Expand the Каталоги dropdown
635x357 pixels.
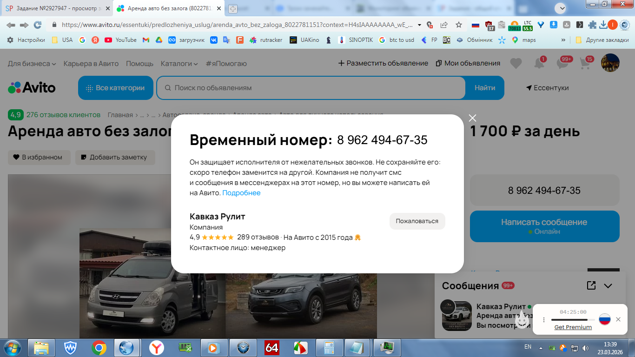tap(179, 63)
